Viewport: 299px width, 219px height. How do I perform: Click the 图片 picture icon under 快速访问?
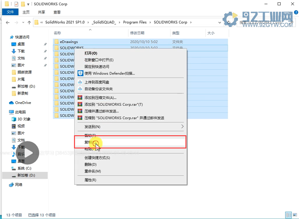click(14, 65)
